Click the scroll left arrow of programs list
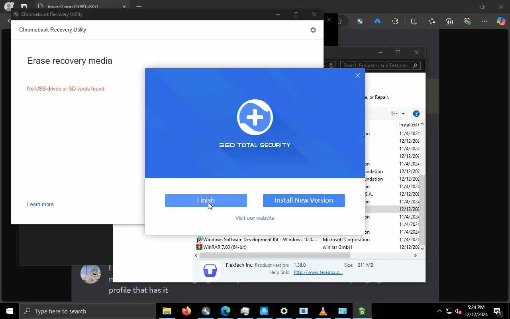The width and height of the screenshot is (510, 319). point(196,255)
